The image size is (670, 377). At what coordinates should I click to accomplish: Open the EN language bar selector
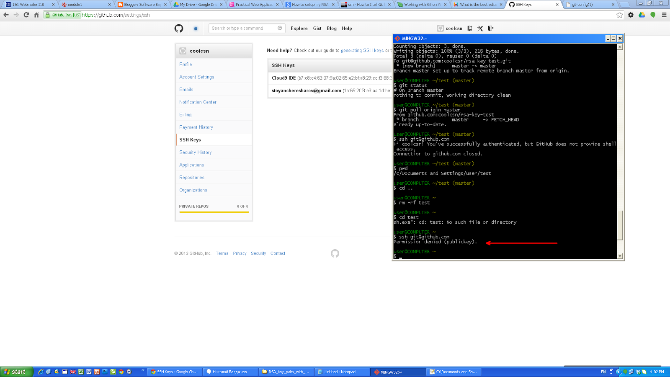click(x=603, y=372)
